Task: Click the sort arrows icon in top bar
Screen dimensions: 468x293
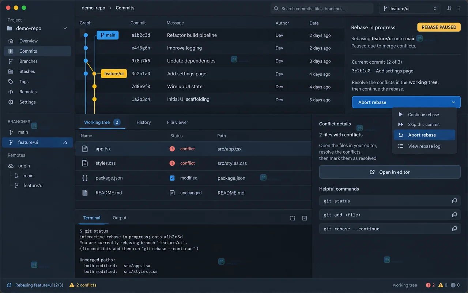Action: (x=449, y=8)
